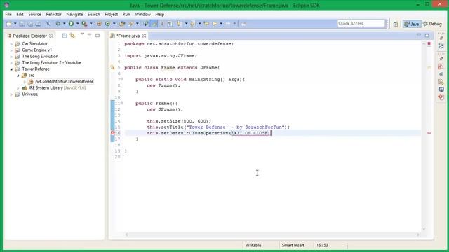
Task: Click The Long Evolution 2 - Youtube project
Action: tap(51, 62)
